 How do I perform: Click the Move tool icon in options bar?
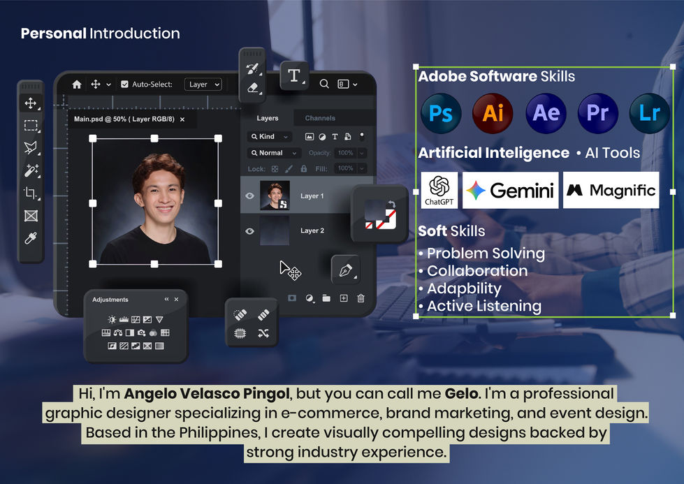[x=96, y=84]
